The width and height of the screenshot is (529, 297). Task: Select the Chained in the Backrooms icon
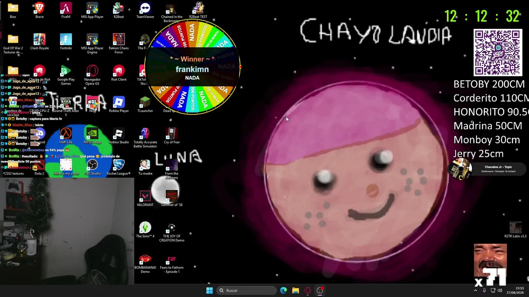(x=172, y=13)
